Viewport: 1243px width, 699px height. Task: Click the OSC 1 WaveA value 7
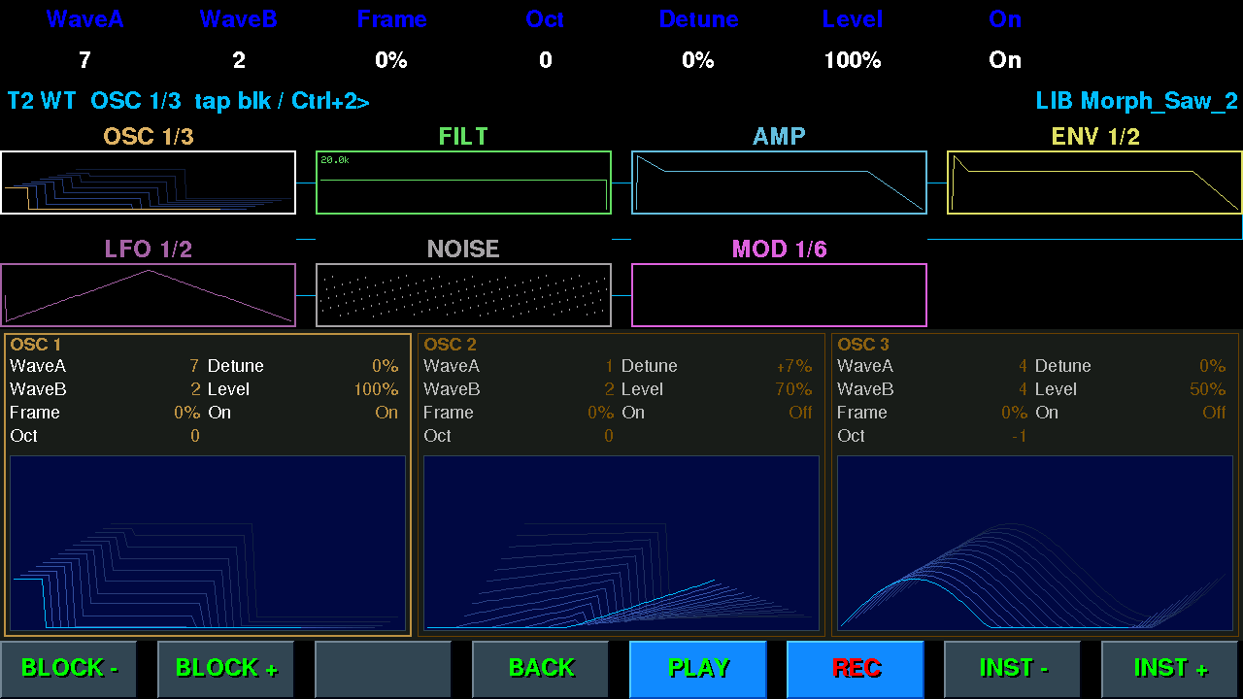194,366
